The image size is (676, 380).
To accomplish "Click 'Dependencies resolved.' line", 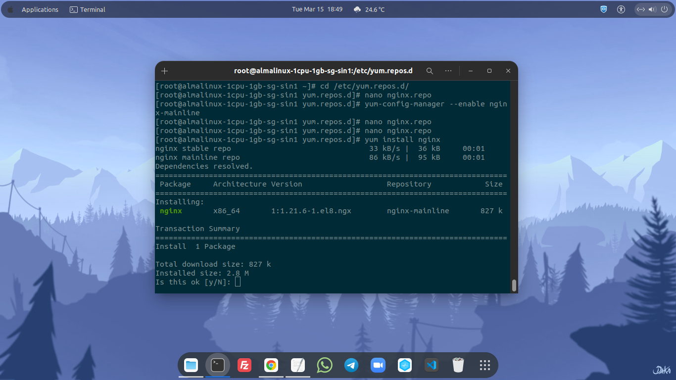I will tap(204, 166).
